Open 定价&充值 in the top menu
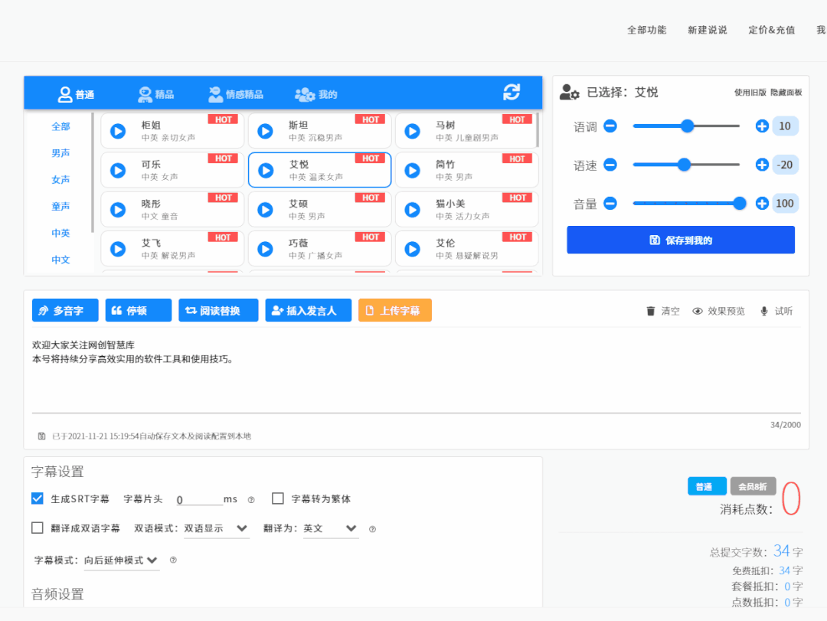The image size is (827, 621). [771, 30]
